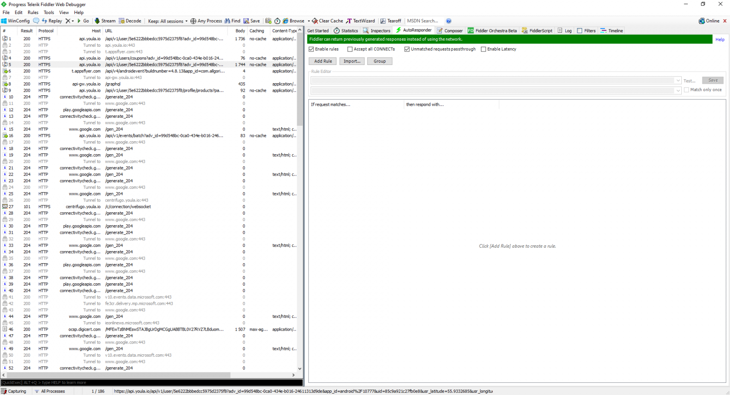Open the Help menu

click(79, 13)
